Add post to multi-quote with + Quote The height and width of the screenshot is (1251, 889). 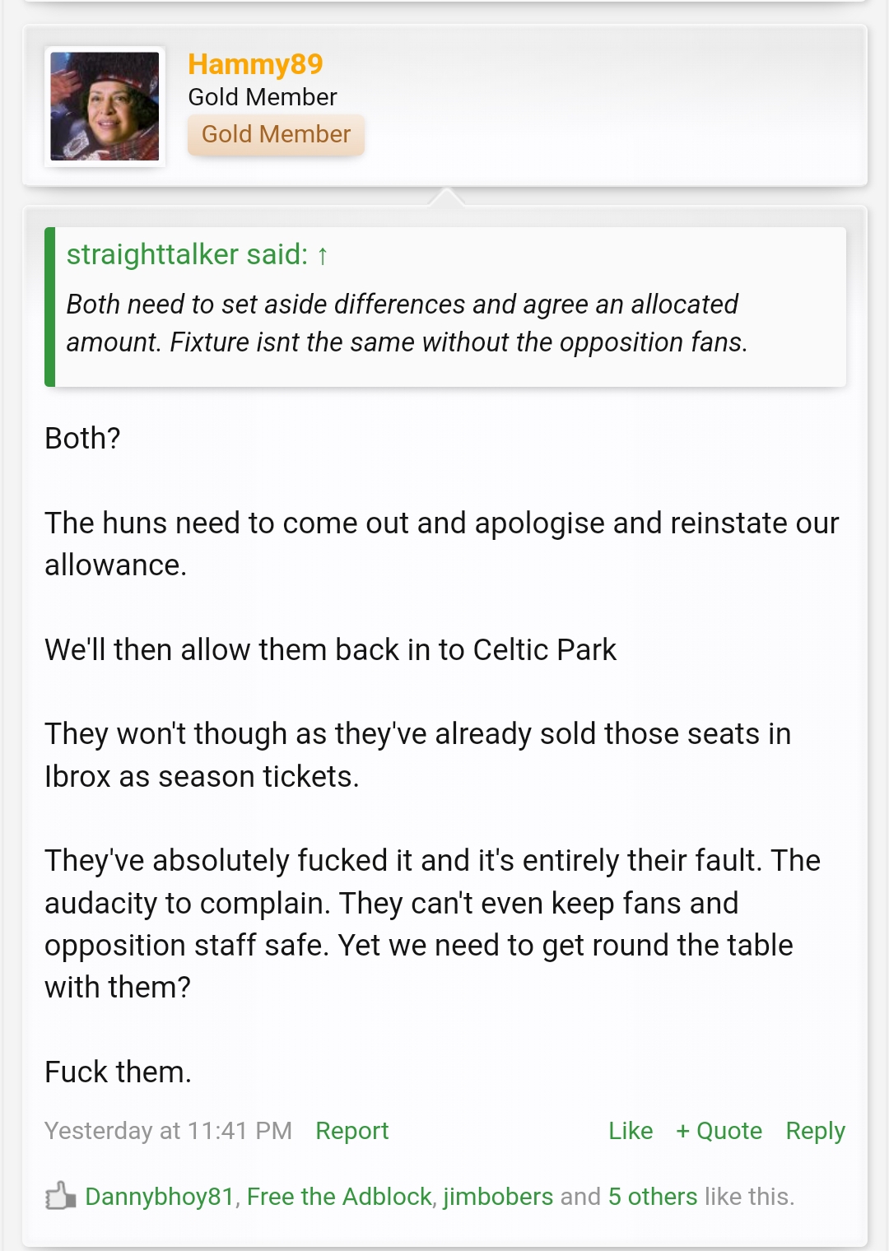point(719,1131)
